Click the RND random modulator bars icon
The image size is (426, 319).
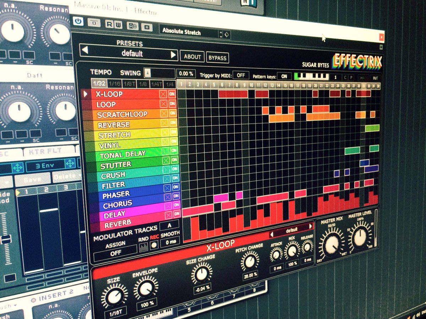pyautogui.click(x=143, y=247)
